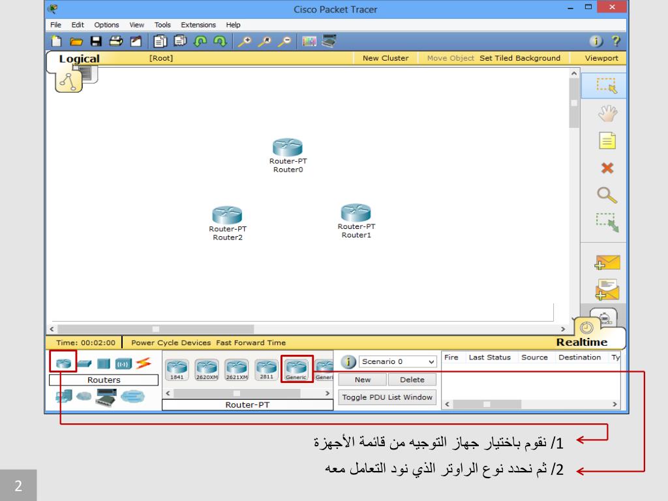Viewport: 668px width, 501px height.
Task: Pick the 2620XM router model
Action: 207,370
